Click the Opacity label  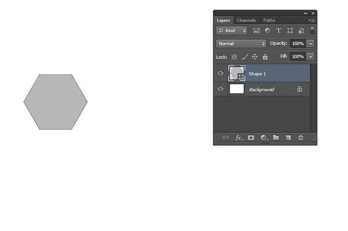tap(278, 43)
